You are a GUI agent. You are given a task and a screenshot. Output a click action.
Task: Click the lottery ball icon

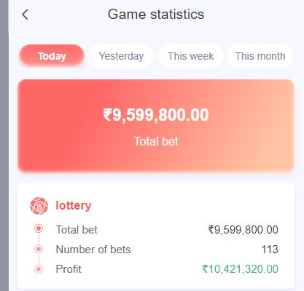[39, 206]
